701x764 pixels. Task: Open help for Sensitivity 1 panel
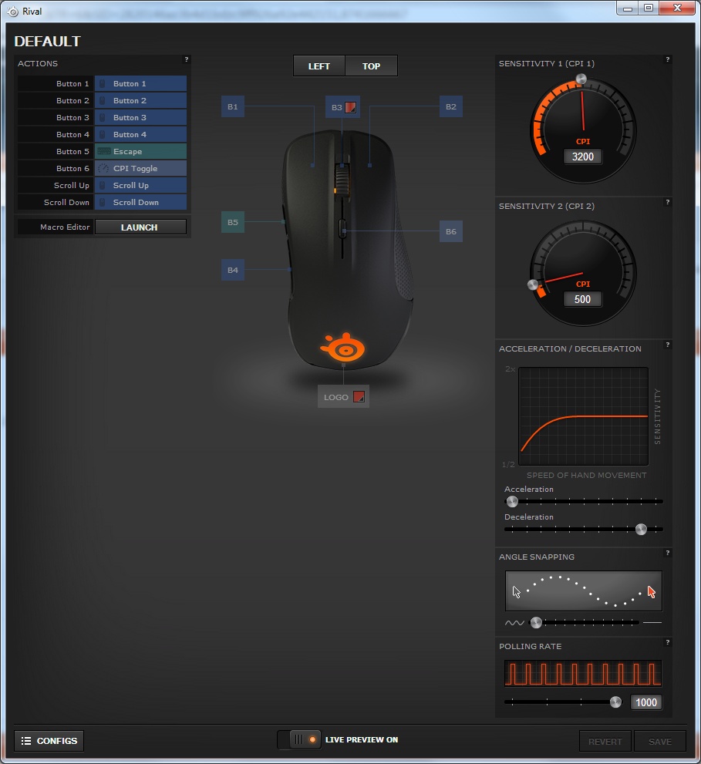[x=667, y=59]
